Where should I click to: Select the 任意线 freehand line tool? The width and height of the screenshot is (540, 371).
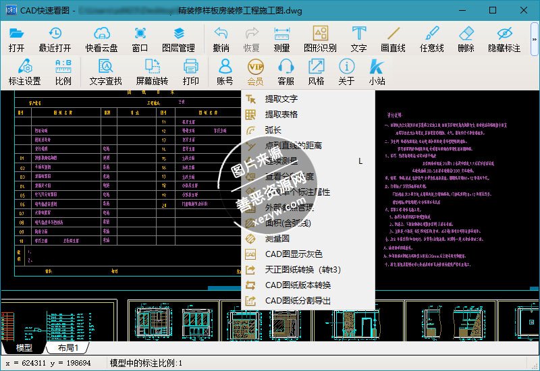coord(431,40)
